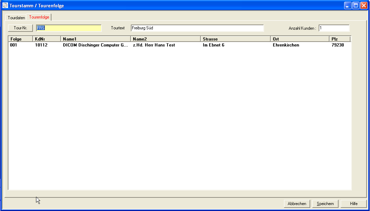Sort the list by Name1 column
The width and height of the screenshot is (370, 211).
[x=95, y=39]
